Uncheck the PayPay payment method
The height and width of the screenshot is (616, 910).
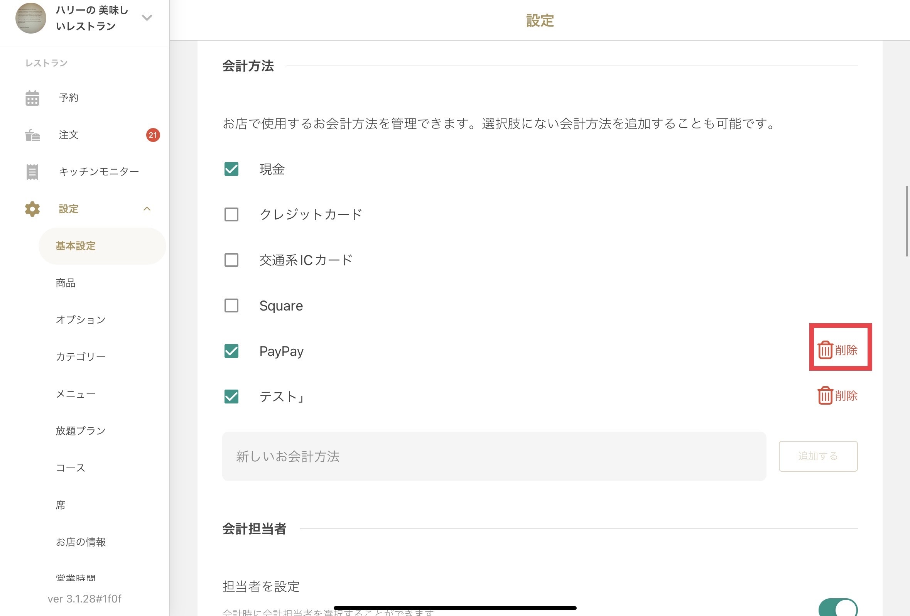tap(231, 351)
